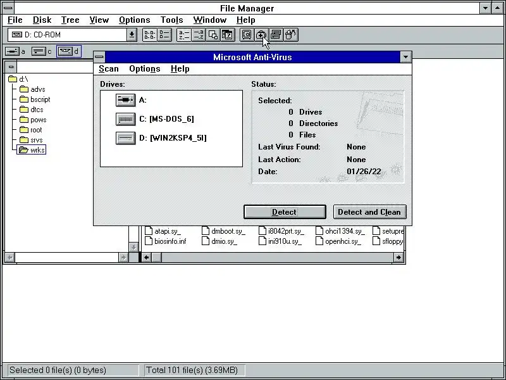Open the directory window control menu box
The height and width of the screenshot is (380, 506).
(11, 67)
